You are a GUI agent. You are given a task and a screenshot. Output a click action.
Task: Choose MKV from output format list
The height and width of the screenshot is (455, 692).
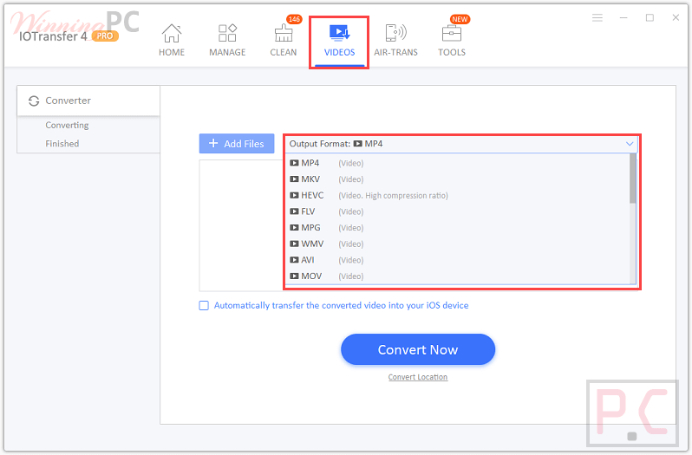coord(459,179)
